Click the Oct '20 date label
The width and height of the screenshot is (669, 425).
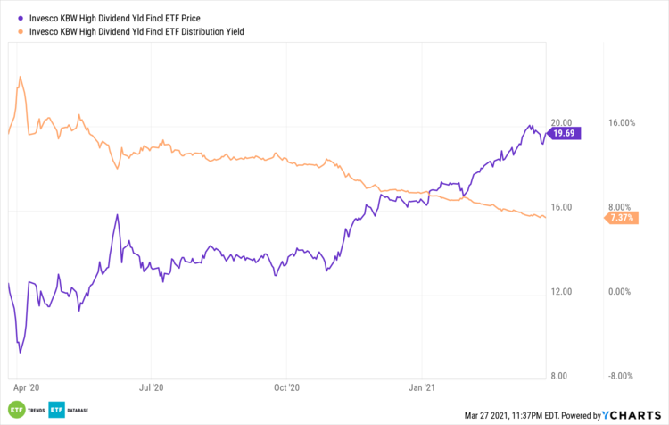[287, 388]
